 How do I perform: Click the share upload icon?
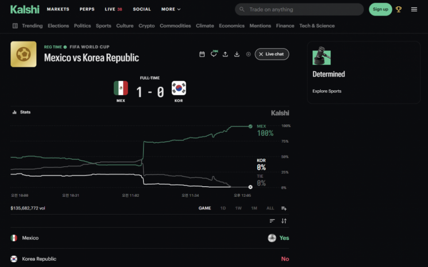[225, 54]
